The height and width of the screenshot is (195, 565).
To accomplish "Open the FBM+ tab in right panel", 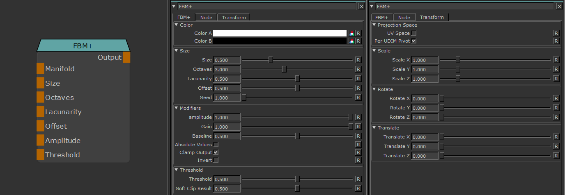I will (x=381, y=18).
